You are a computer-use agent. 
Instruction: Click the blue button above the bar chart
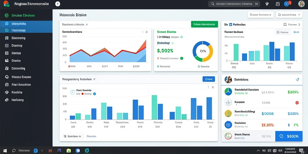pos(209,79)
